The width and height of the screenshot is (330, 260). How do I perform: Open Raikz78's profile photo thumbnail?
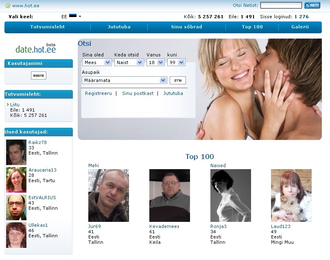click(16, 152)
